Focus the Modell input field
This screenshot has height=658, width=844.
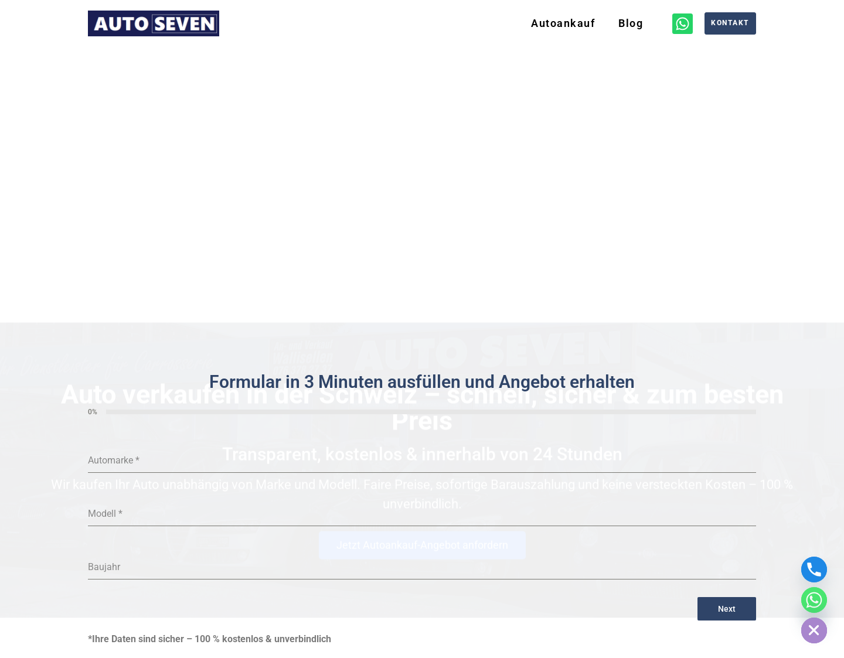click(422, 514)
